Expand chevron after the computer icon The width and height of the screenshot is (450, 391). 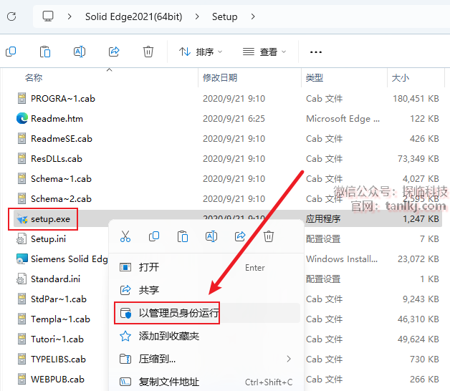click(70, 16)
